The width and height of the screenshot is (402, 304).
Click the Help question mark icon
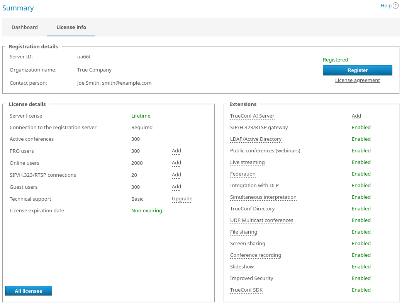click(x=395, y=6)
